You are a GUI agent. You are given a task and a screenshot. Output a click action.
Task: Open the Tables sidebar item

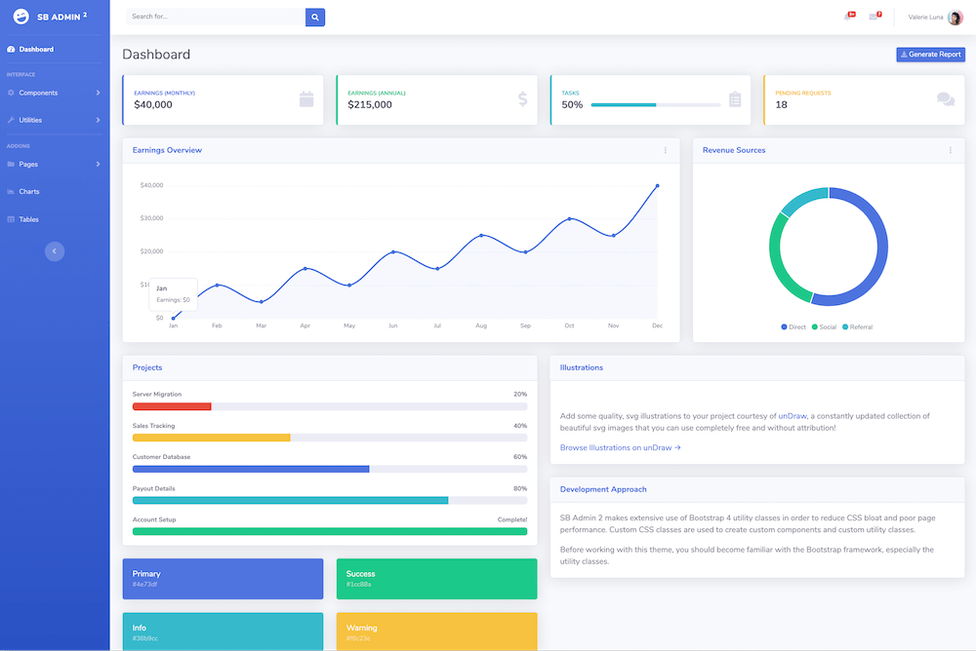(28, 219)
